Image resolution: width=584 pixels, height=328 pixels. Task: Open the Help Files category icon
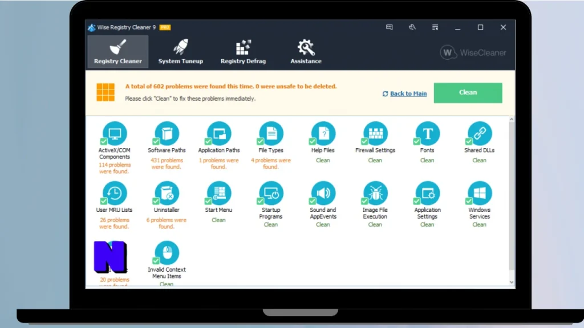click(x=323, y=133)
